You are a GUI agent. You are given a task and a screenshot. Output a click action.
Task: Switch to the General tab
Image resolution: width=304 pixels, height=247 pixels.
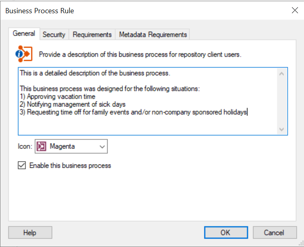[24, 34]
